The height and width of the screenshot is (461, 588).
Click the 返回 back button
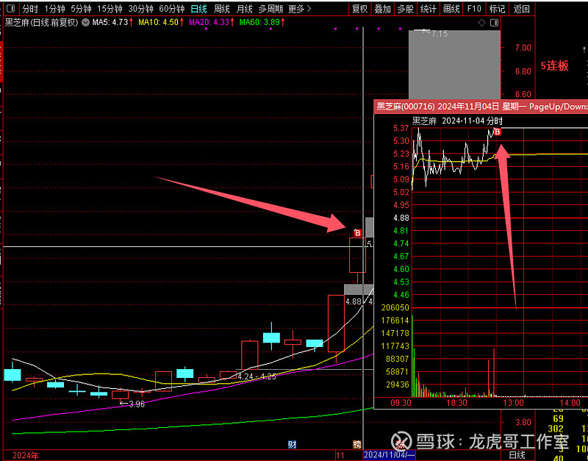pos(521,9)
